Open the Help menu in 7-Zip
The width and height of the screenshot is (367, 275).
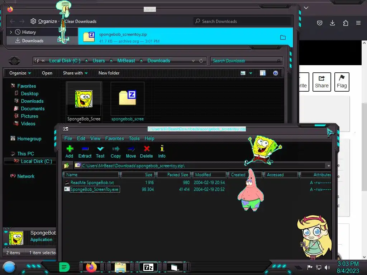tap(149, 139)
